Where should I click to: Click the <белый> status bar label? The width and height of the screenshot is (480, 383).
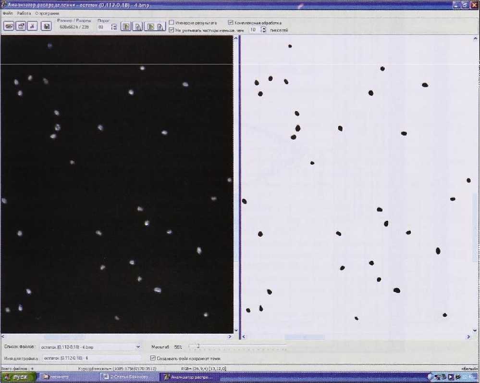[469, 369]
